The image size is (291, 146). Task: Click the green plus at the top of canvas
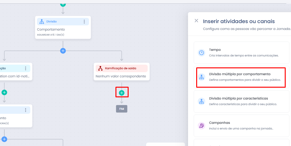pos(63,4)
